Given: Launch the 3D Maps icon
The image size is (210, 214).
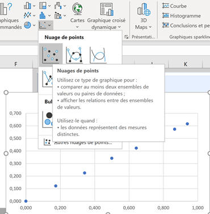Looking at the screenshot, I should pos(144,9).
